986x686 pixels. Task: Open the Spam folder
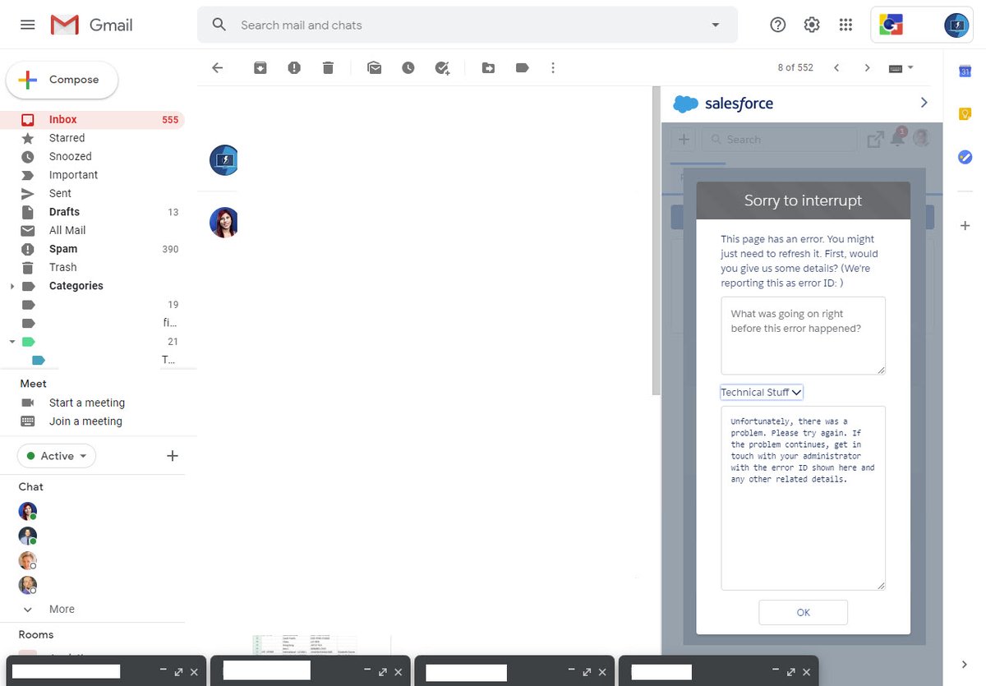pyautogui.click(x=92, y=249)
